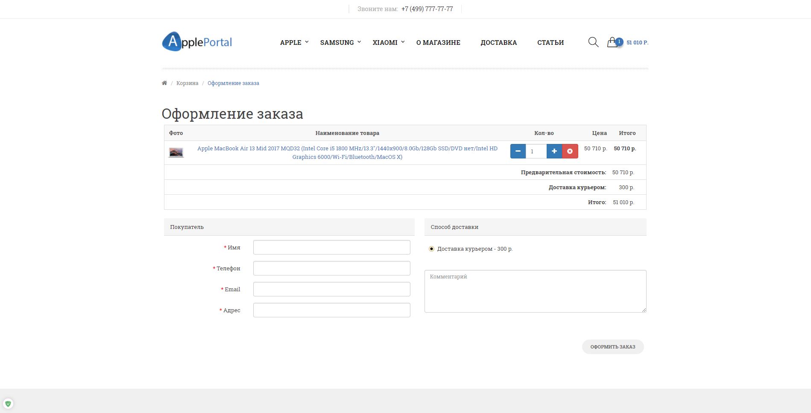Screen dimensions: 811x413
Task: Click into the Комментарий text area
Action: 536,291
